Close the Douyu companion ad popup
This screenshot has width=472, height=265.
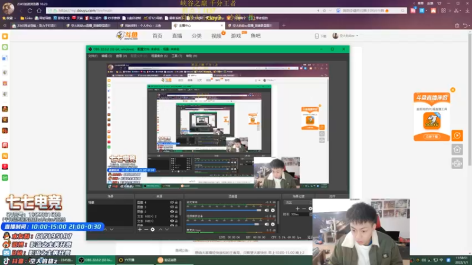click(453, 90)
